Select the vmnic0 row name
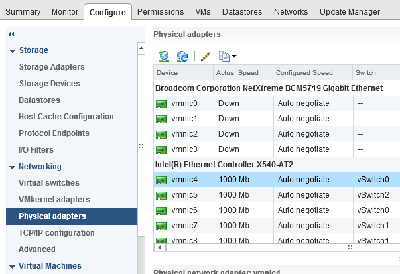The height and width of the screenshot is (274, 400). coord(184,103)
